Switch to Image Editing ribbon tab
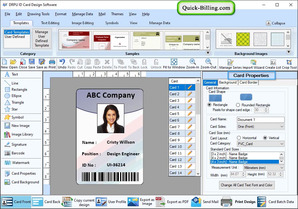Screen dimensions: 298x209 click(x=83, y=23)
